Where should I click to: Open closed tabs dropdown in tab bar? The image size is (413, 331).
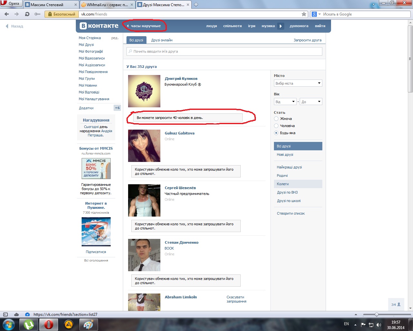tap(374, 5)
